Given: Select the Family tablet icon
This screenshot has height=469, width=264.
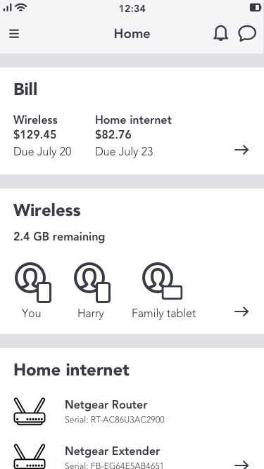Looking at the screenshot, I should 162,281.
